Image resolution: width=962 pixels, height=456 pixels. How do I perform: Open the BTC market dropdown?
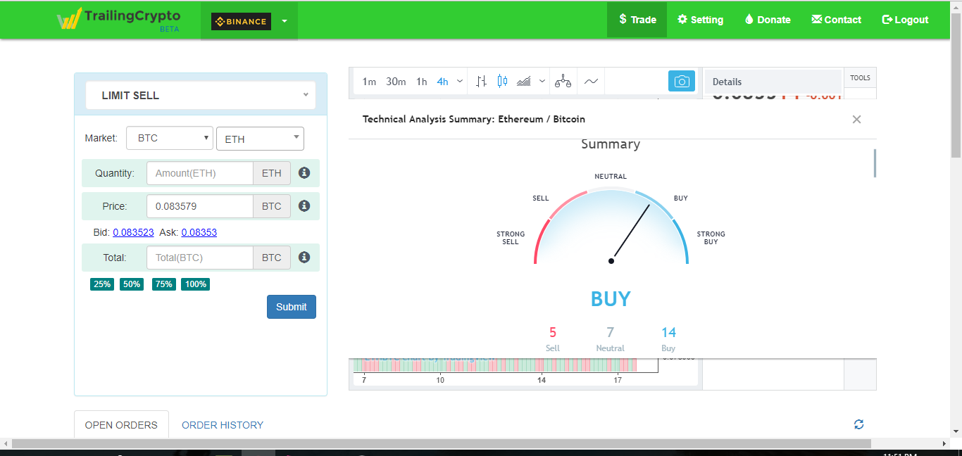(x=170, y=138)
